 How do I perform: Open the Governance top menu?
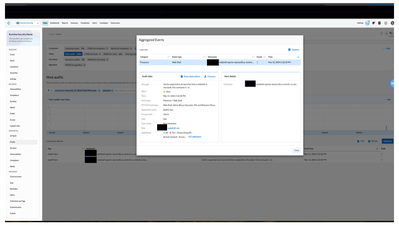(115, 23)
